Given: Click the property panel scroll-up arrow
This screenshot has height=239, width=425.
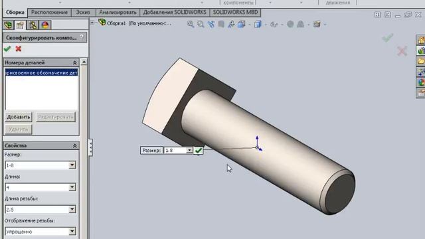Looking at the screenshot, I should [x=84, y=62].
